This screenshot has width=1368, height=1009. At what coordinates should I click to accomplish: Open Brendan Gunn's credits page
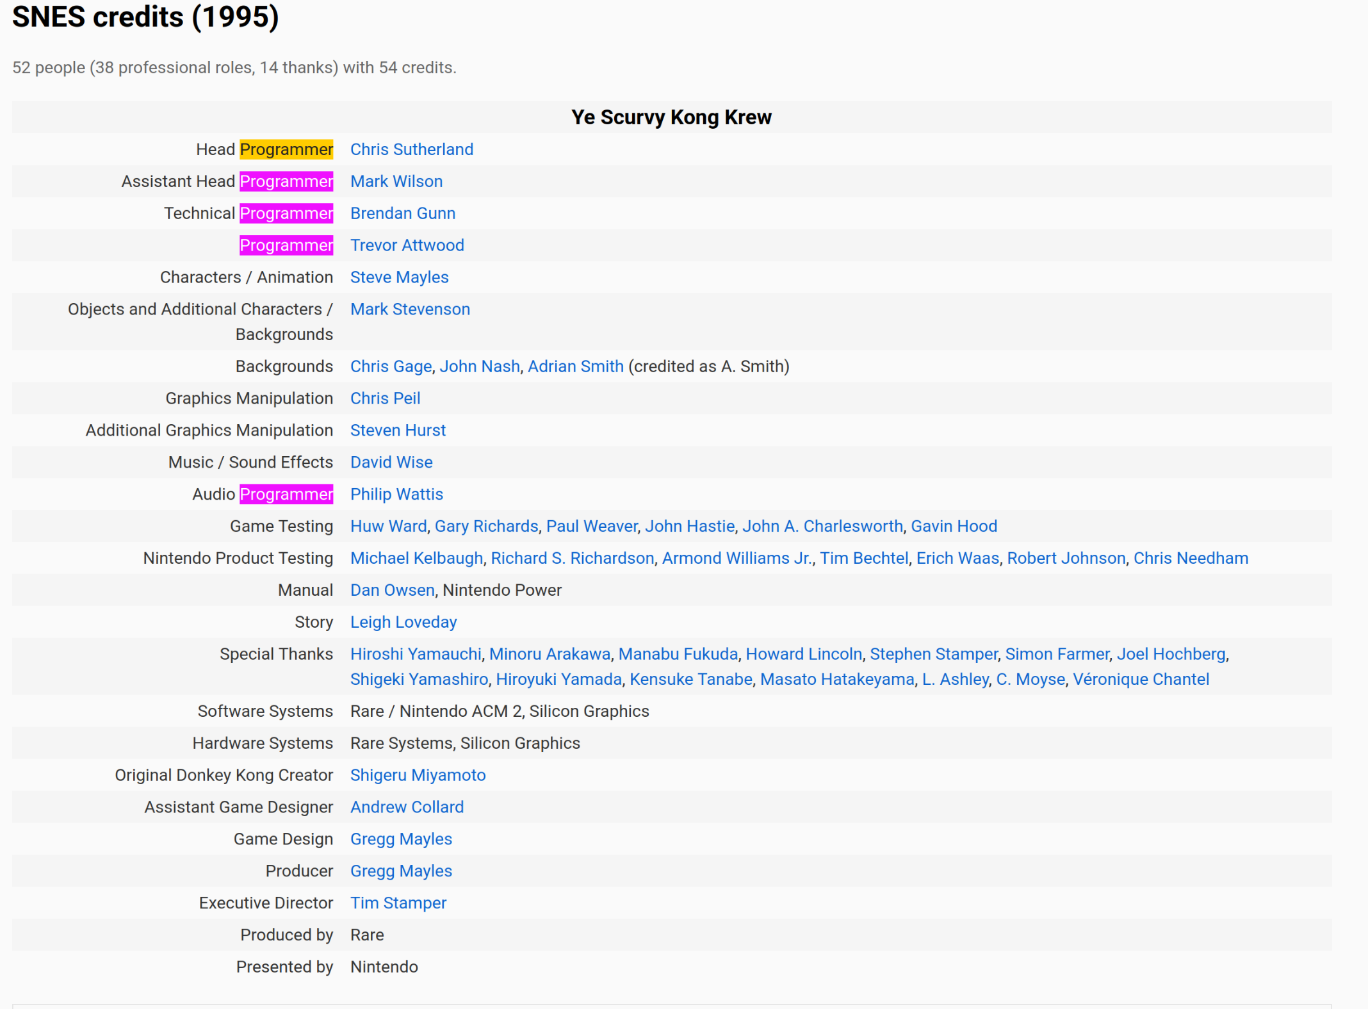(402, 213)
